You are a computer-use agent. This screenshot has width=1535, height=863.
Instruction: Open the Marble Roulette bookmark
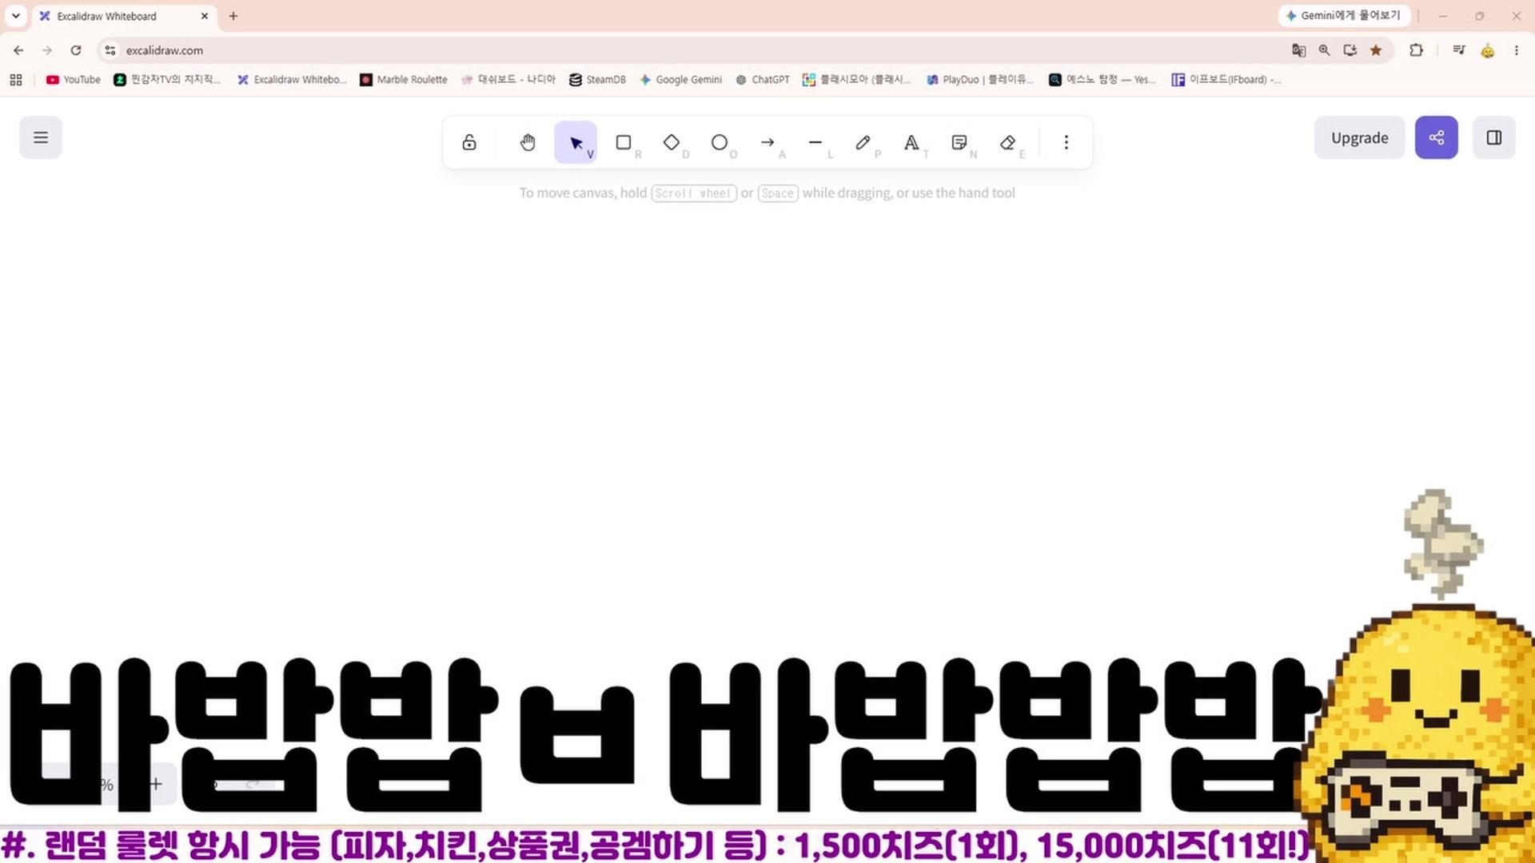pyautogui.click(x=404, y=79)
